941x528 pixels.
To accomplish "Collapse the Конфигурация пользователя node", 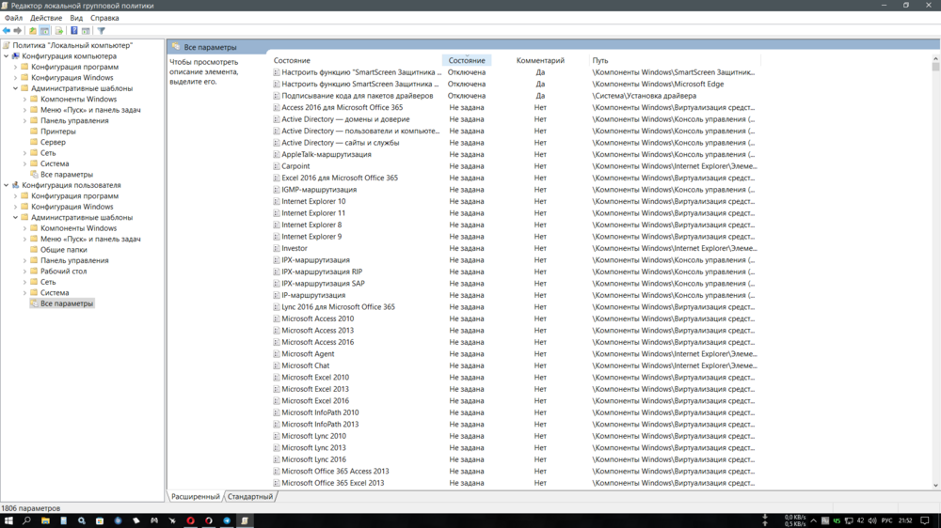I will (x=7, y=185).
